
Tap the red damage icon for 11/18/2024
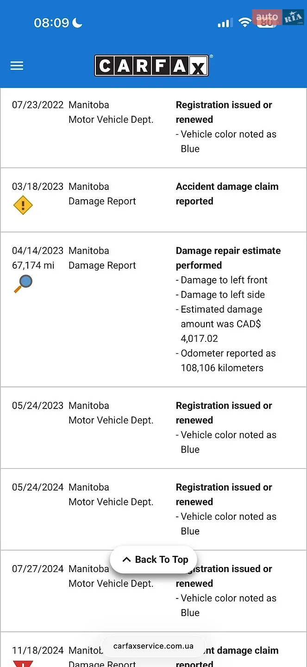click(x=23, y=663)
